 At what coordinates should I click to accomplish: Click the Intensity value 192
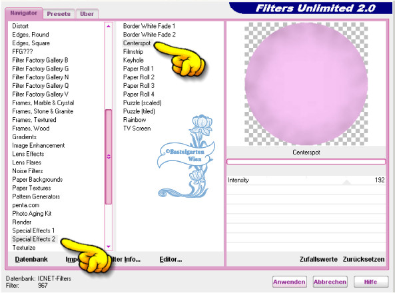click(380, 180)
